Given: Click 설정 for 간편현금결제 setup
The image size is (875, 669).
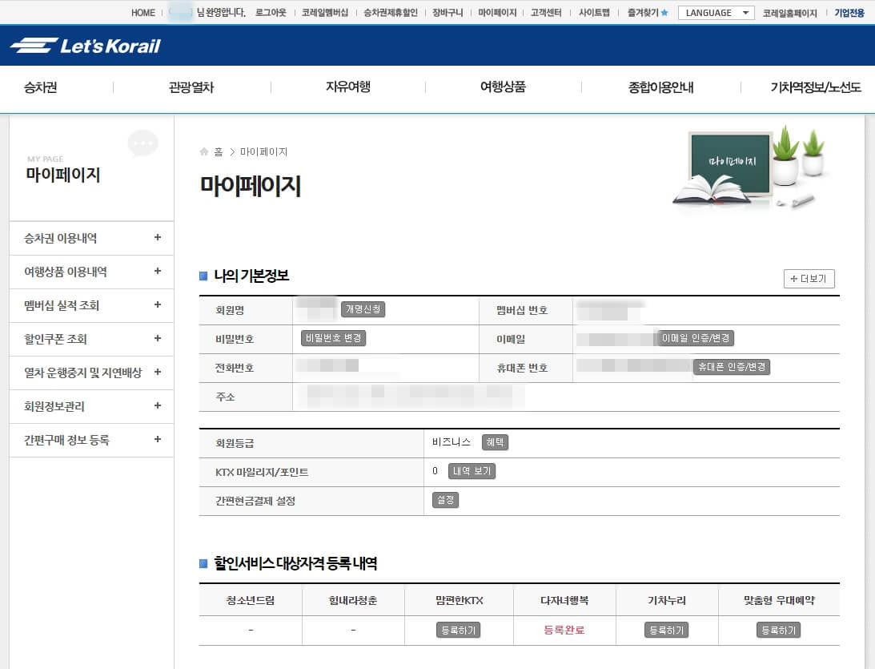Looking at the screenshot, I should click(x=445, y=501).
